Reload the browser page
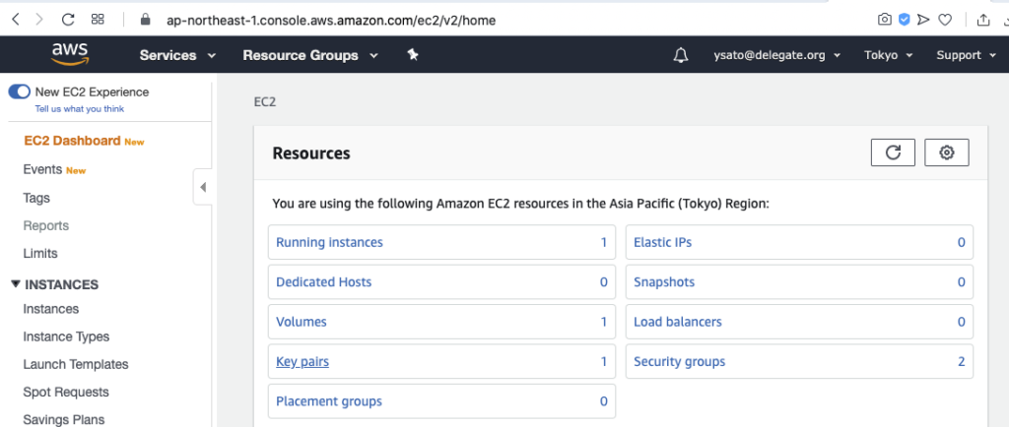Viewport: 1009px width, 427px height. pos(68,19)
